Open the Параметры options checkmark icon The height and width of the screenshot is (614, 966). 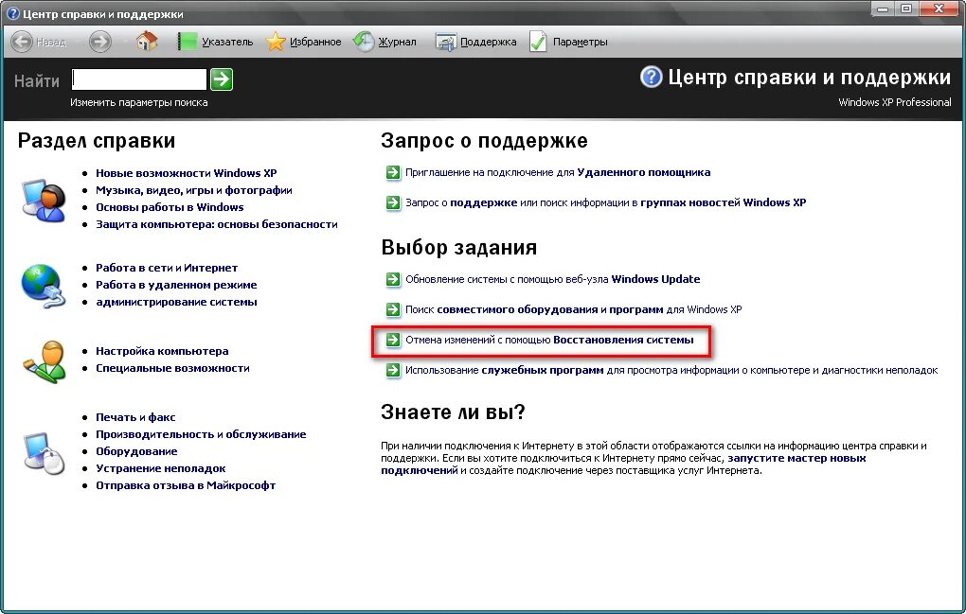[x=538, y=42]
